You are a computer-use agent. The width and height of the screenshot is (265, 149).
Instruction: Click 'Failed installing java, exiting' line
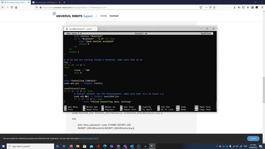[108, 102]
